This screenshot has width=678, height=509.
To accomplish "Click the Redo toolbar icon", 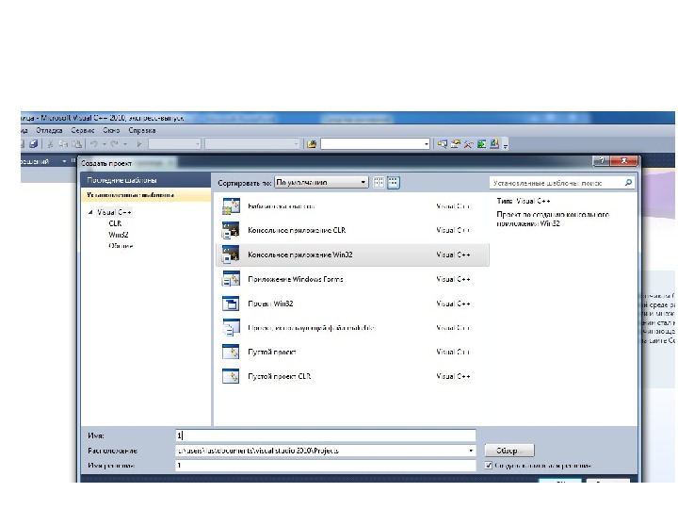I will click(x=115, y=144).
